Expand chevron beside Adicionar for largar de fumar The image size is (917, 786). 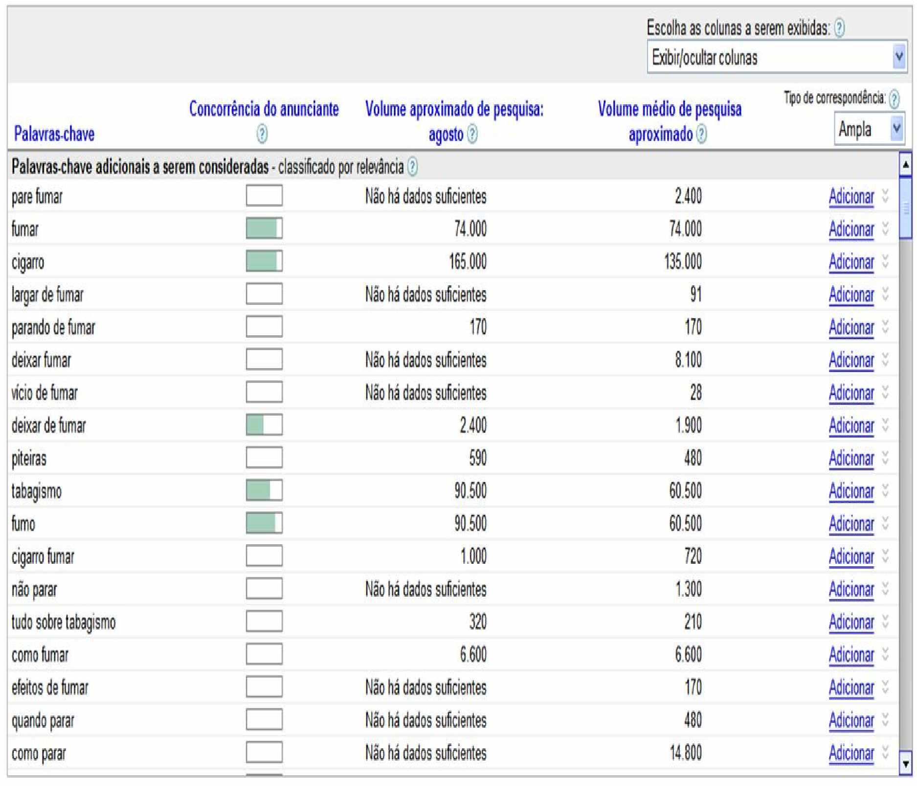[885, 294]
